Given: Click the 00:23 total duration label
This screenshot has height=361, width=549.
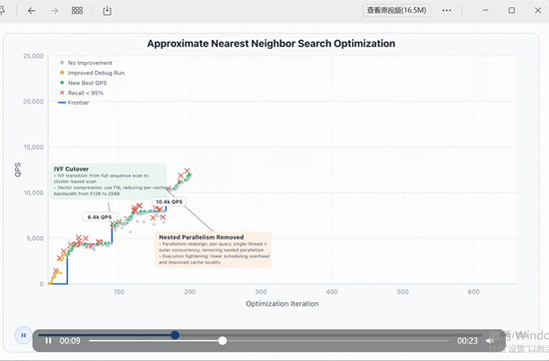Looking at the screenshot, I should (x=467, y=341).
